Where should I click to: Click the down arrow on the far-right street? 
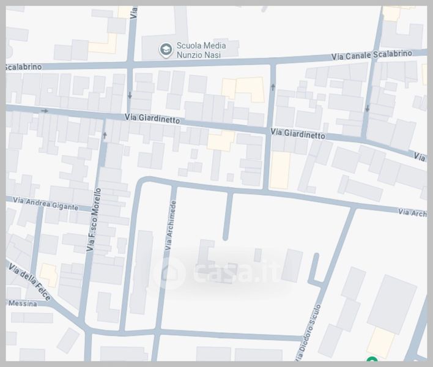pos(367,109)
